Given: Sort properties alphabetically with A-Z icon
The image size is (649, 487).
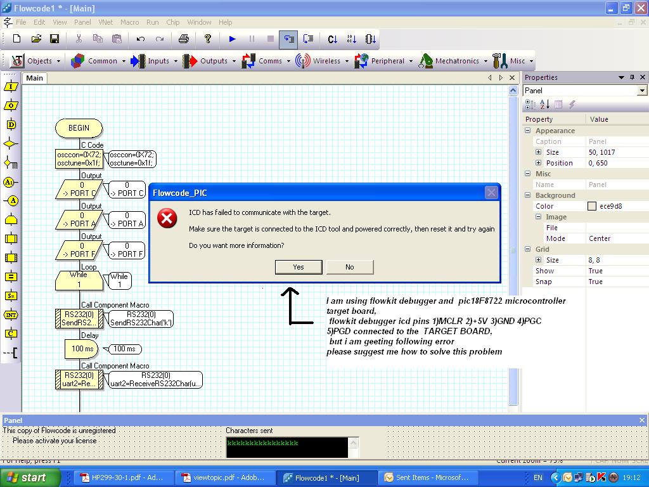Looking at the screenshot, I should [x=544, y=105].
